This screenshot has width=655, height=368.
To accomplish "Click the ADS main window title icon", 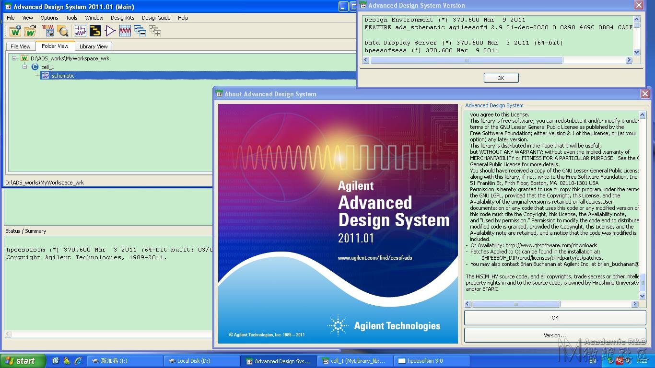I will coord(8,7).
